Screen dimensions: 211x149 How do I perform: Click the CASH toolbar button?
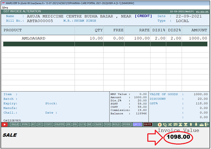(98, 124)
